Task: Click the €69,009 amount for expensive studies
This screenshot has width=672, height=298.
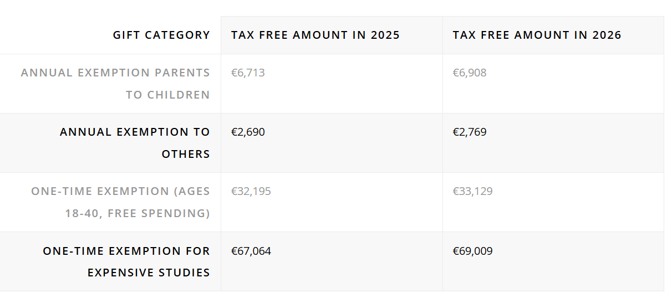Action: [472, 251]
